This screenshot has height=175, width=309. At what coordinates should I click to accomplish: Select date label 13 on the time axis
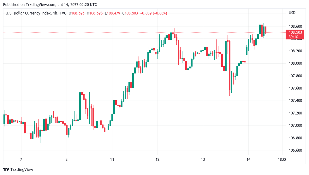[x=203, y=160]
